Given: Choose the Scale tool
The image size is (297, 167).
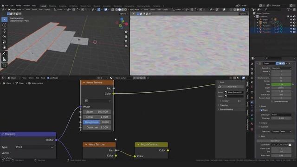Looking at the screenshot, I should point(4,42).
